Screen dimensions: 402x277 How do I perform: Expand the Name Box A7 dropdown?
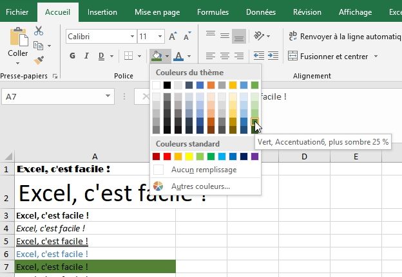point(108,96)
